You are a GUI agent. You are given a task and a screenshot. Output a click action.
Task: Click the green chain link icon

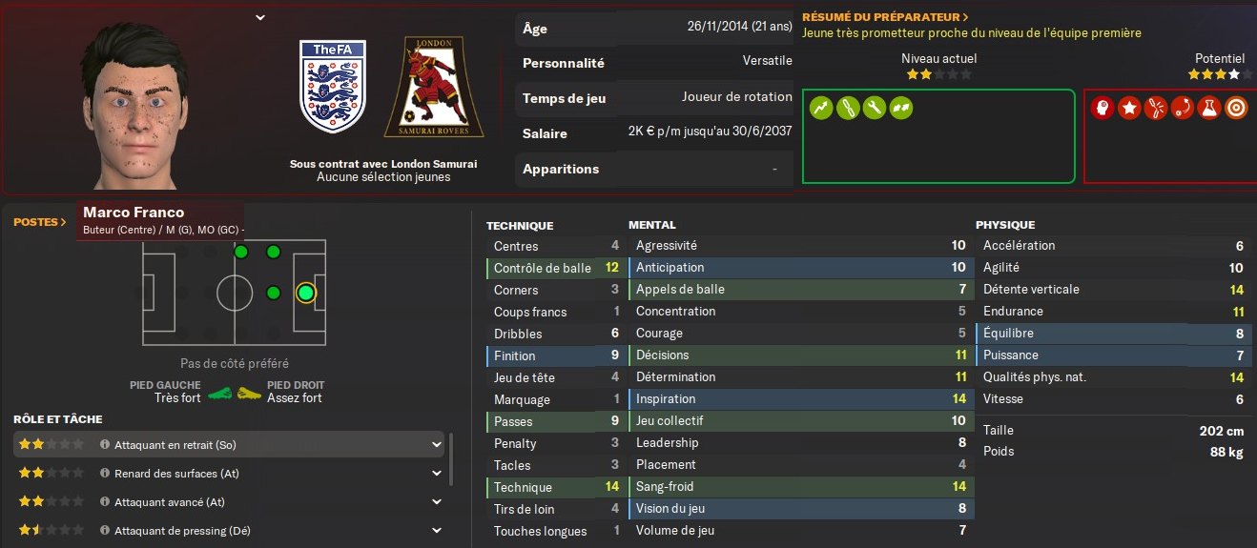click(x=848, y=109)
